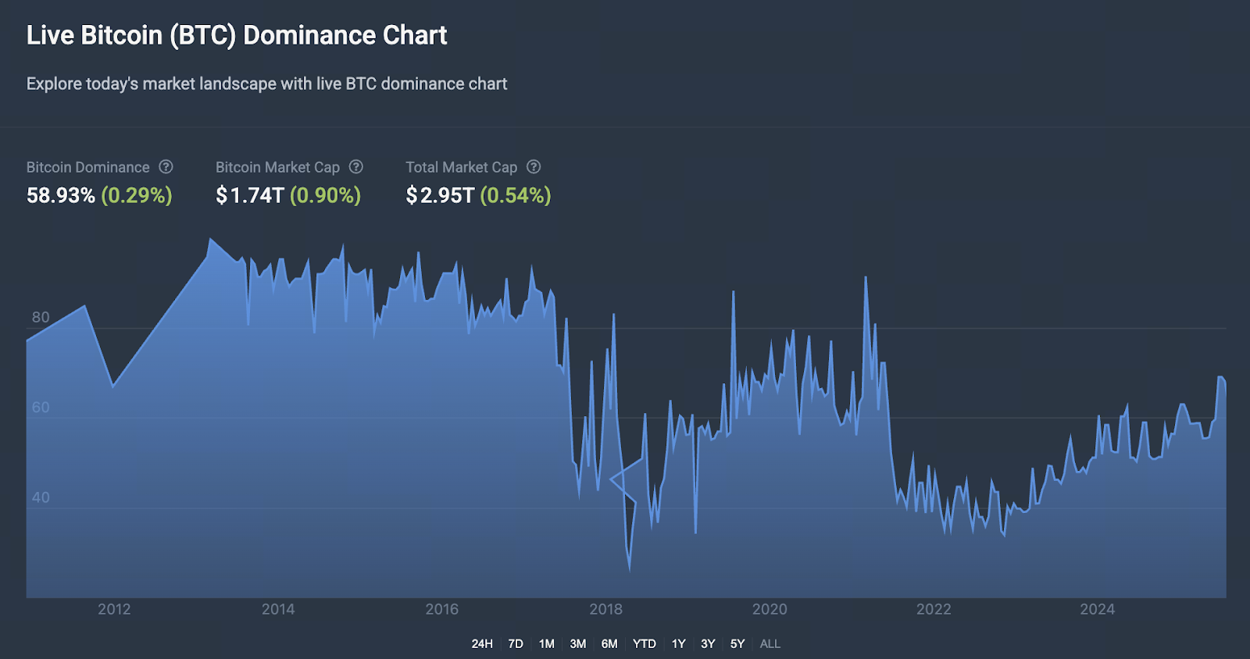
Task: Click the Bitcoin Dominance help icon
Action: pyautogui.click(x=166, y=167)
